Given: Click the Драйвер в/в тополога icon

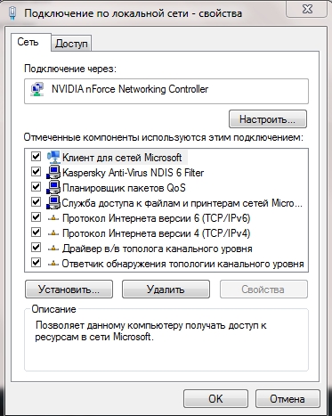Looking at the screenshot, I should tap(53, 249).
